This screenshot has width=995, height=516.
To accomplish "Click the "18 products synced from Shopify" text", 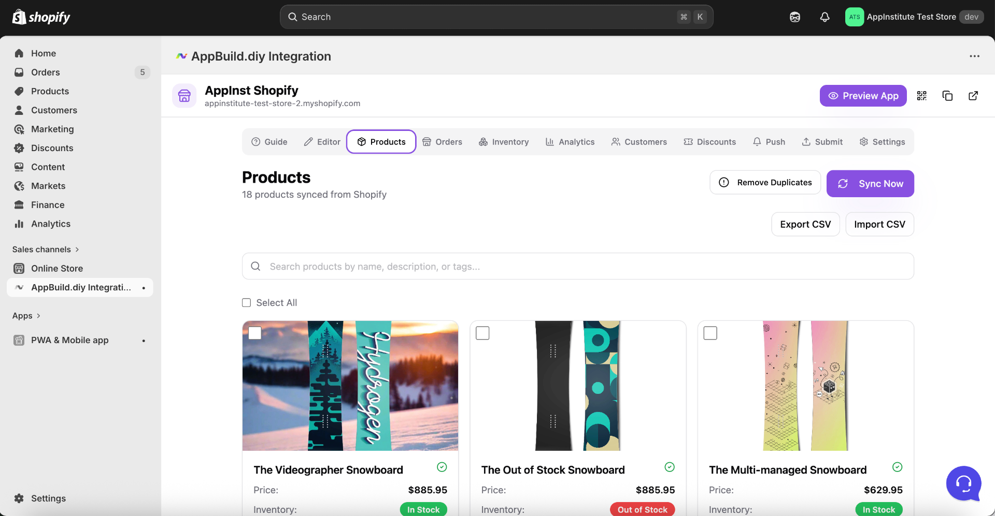I will [x=314, y=195].
